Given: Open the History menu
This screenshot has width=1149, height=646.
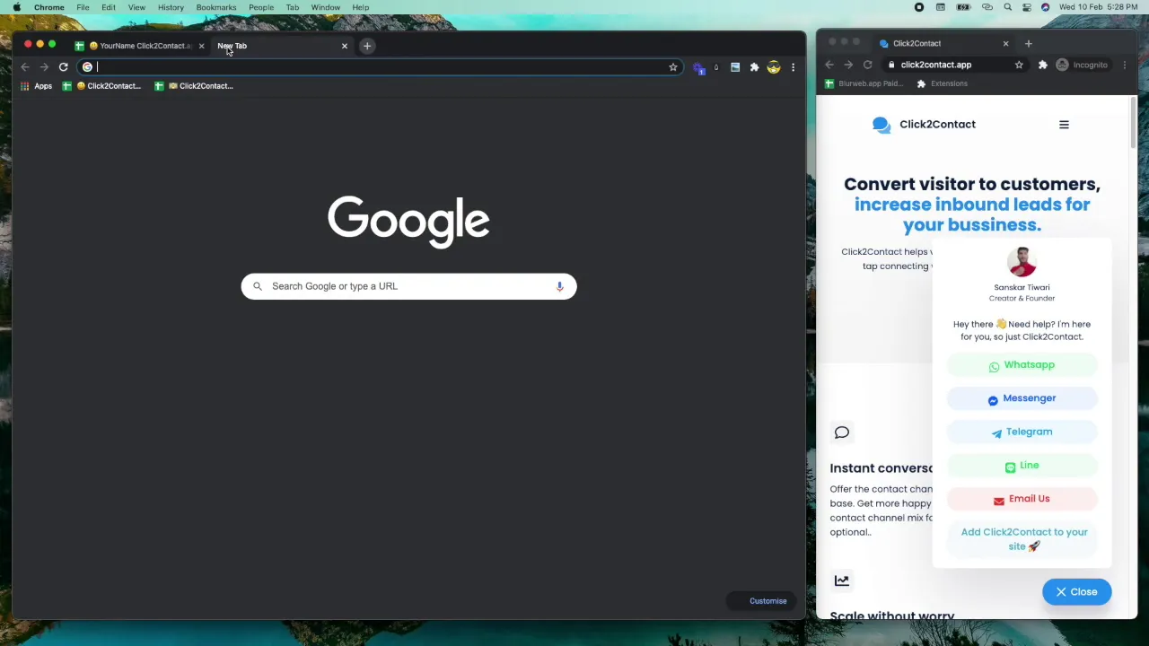Looking at the screenshot, I should (171, 7).
